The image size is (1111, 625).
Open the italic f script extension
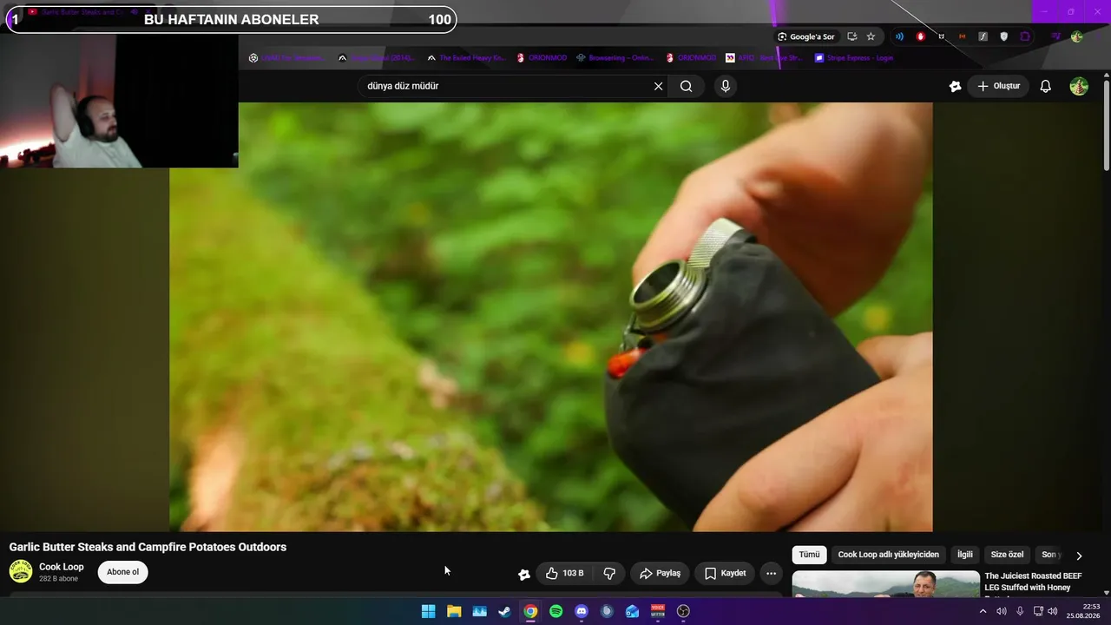(x=983, y=36)
